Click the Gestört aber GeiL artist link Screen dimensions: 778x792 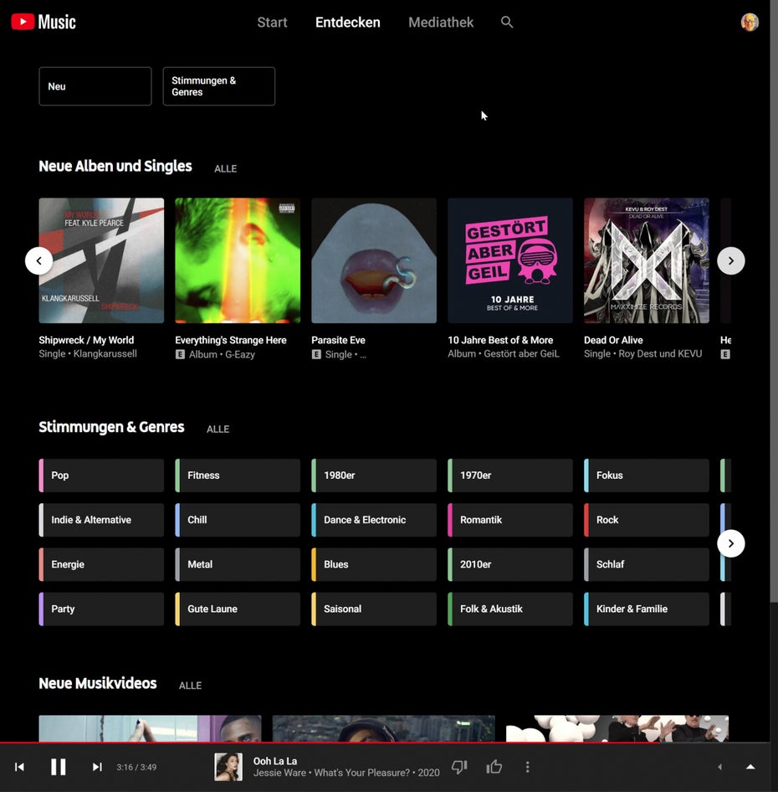[521, 353]
